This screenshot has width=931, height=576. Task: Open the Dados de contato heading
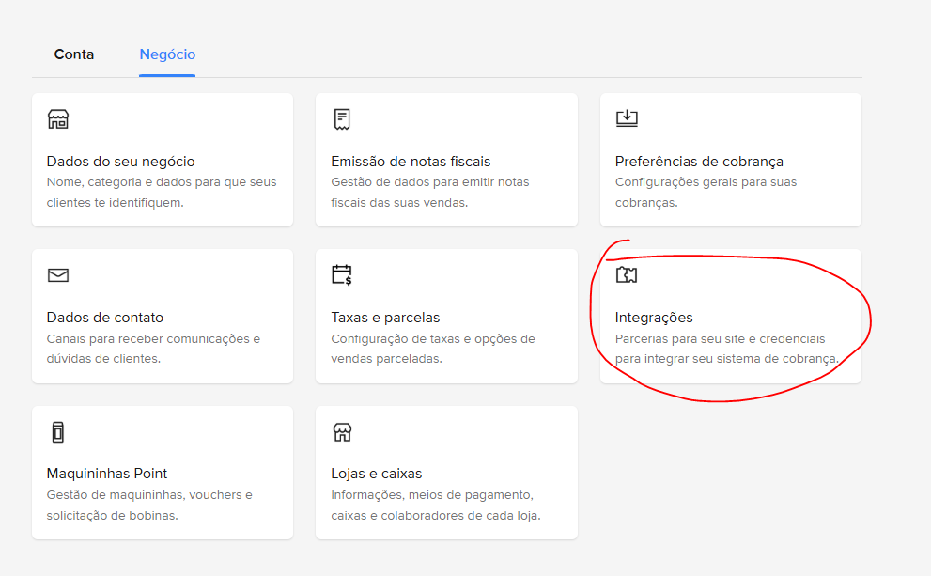105,318
